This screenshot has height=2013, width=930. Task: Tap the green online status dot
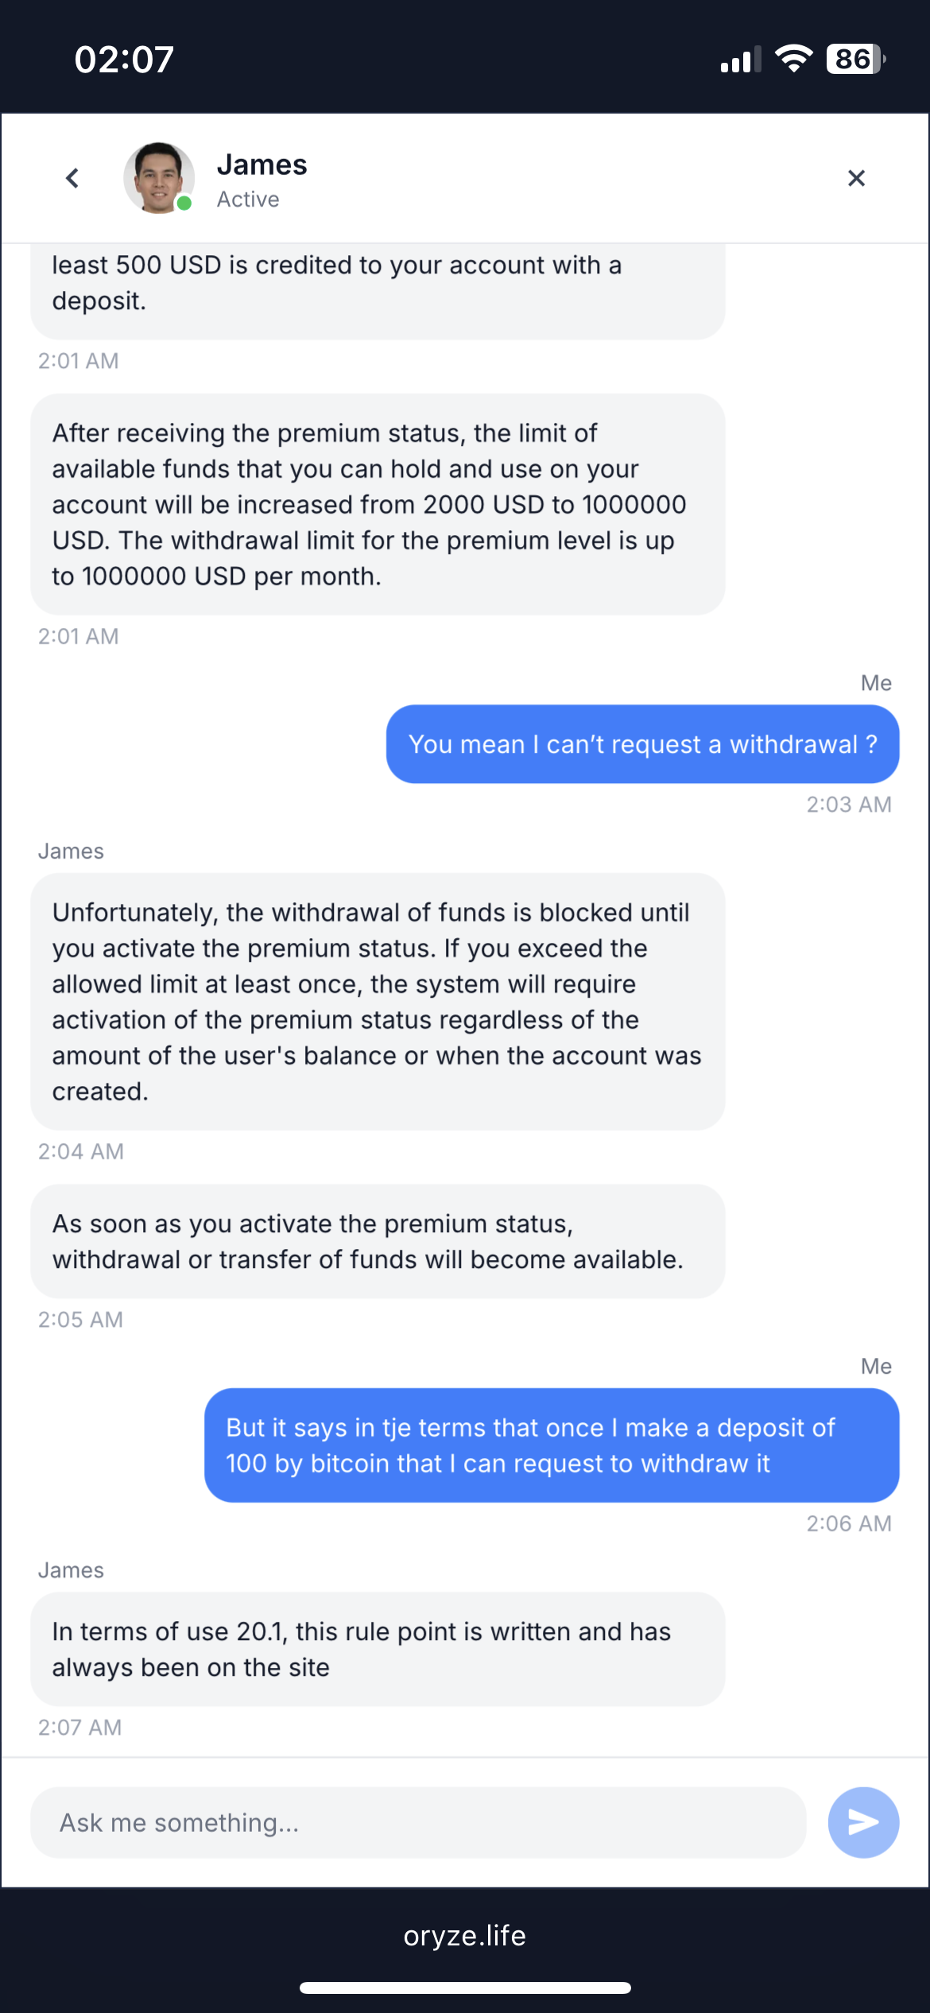pos(184,204)
